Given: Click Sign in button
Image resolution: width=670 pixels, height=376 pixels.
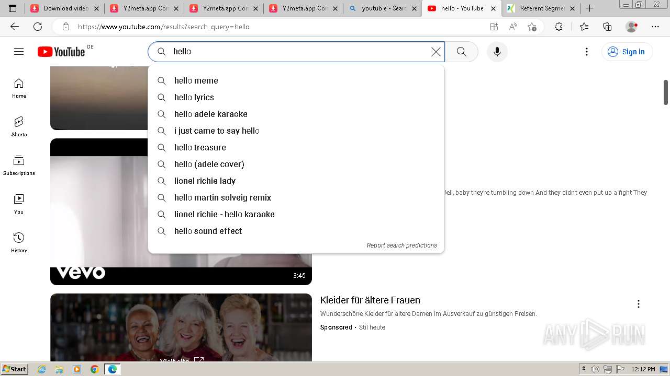Looking at the screenshot, I should (627, 51).
